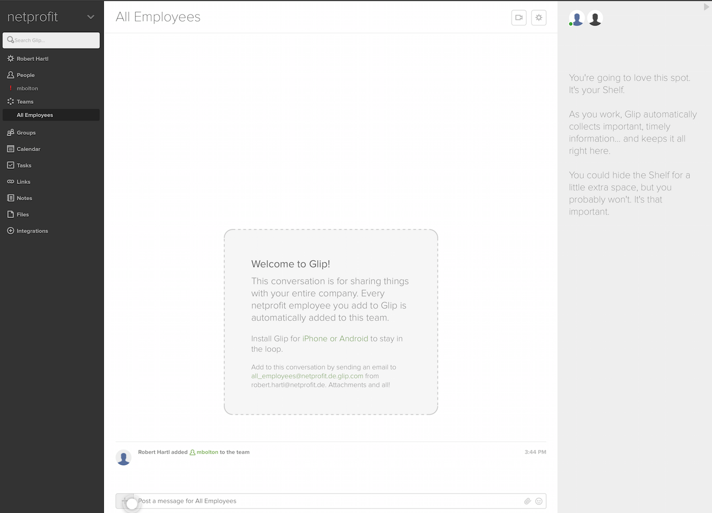The image size is (712, 513).
Task: Click the Robert Hartl name in the activity message
Action: click(x=154, y=452)
